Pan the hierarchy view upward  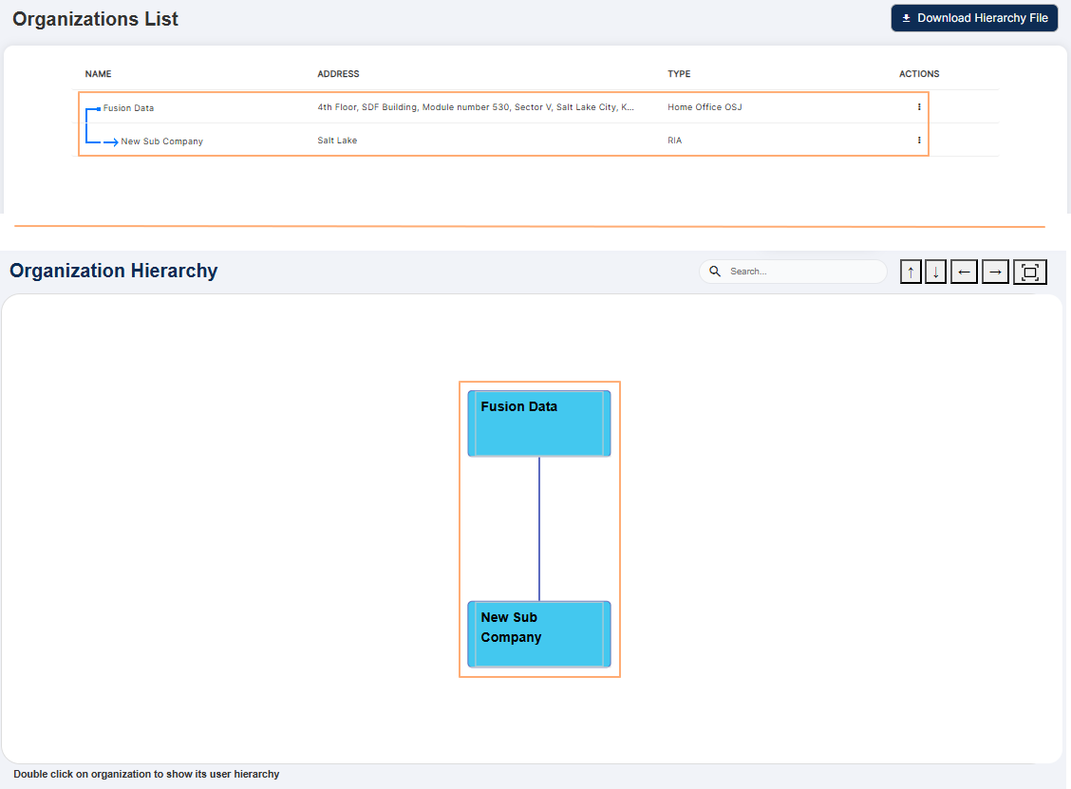point(911,272)
